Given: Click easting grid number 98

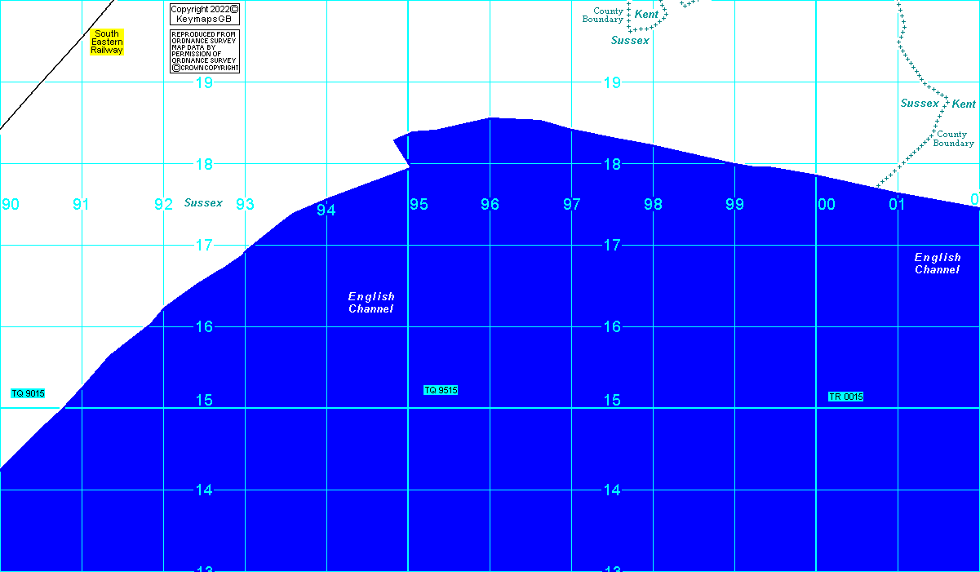Looking at the screenshot, I should (653, 205).
